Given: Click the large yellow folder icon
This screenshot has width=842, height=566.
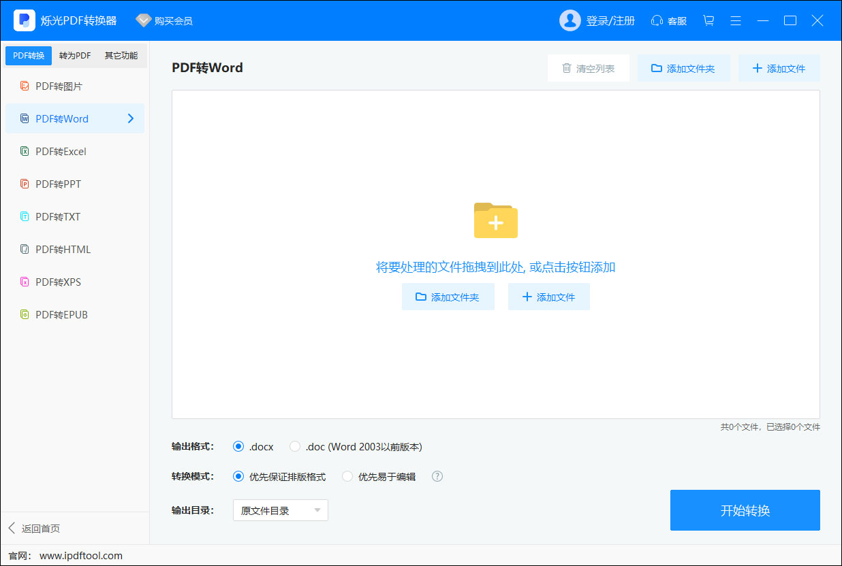Looking at the screenshot, I should [495, 220].
